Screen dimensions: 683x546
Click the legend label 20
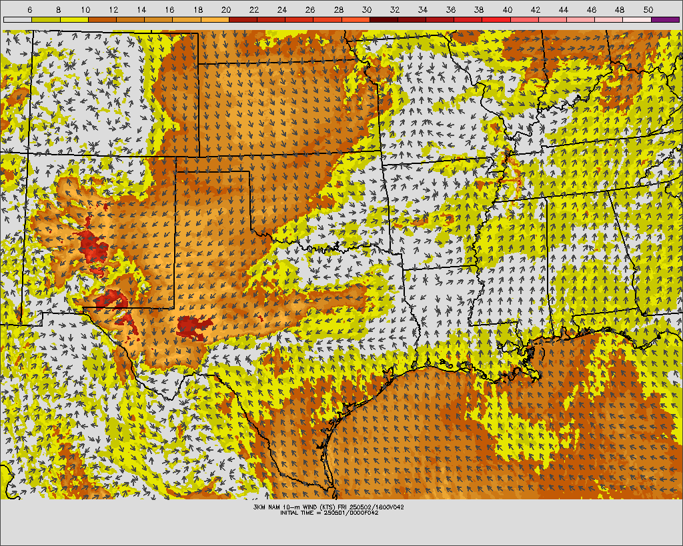pos(225,9)
